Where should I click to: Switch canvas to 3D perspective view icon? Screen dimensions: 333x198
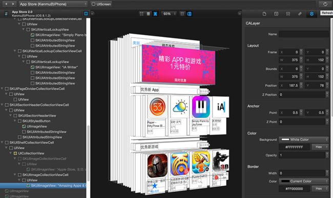pyautogui.click(x=189, y=14)
